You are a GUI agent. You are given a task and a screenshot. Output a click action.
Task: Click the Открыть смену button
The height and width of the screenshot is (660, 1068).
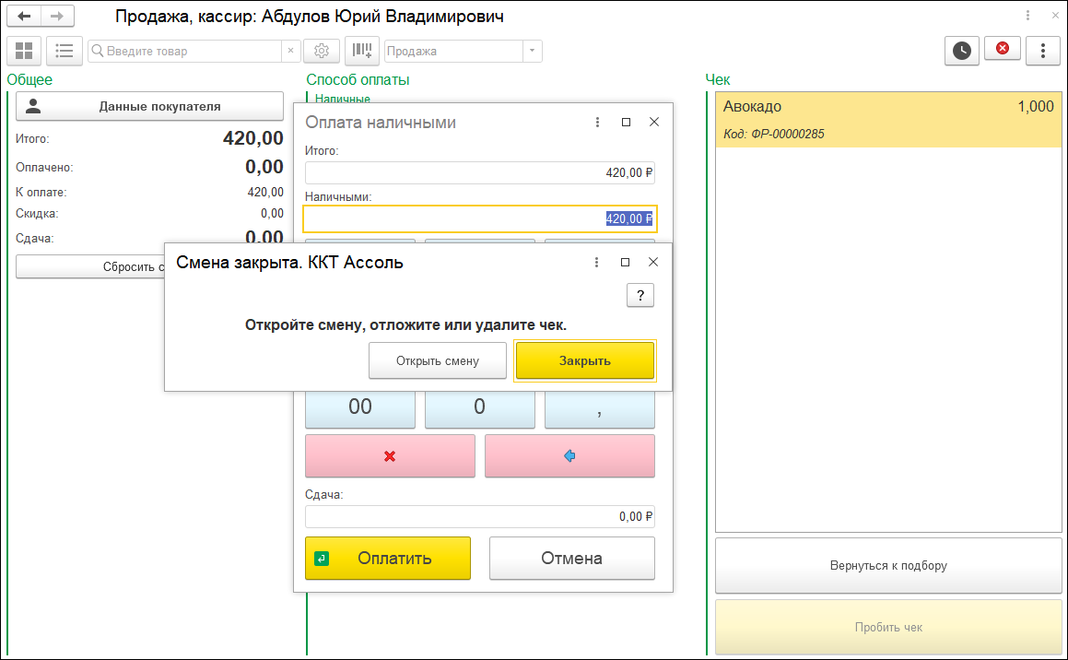tap(438, 360)
